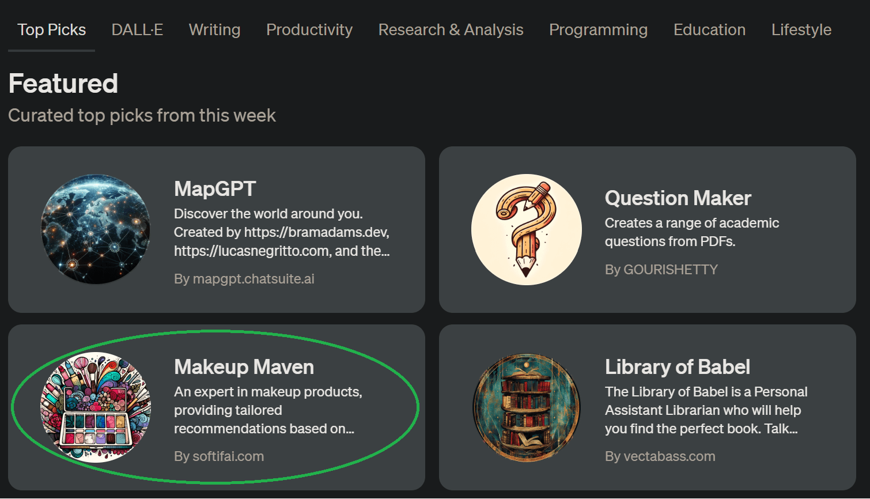
Task: Click the MapGPT globe icon
Action: (96, 229)
